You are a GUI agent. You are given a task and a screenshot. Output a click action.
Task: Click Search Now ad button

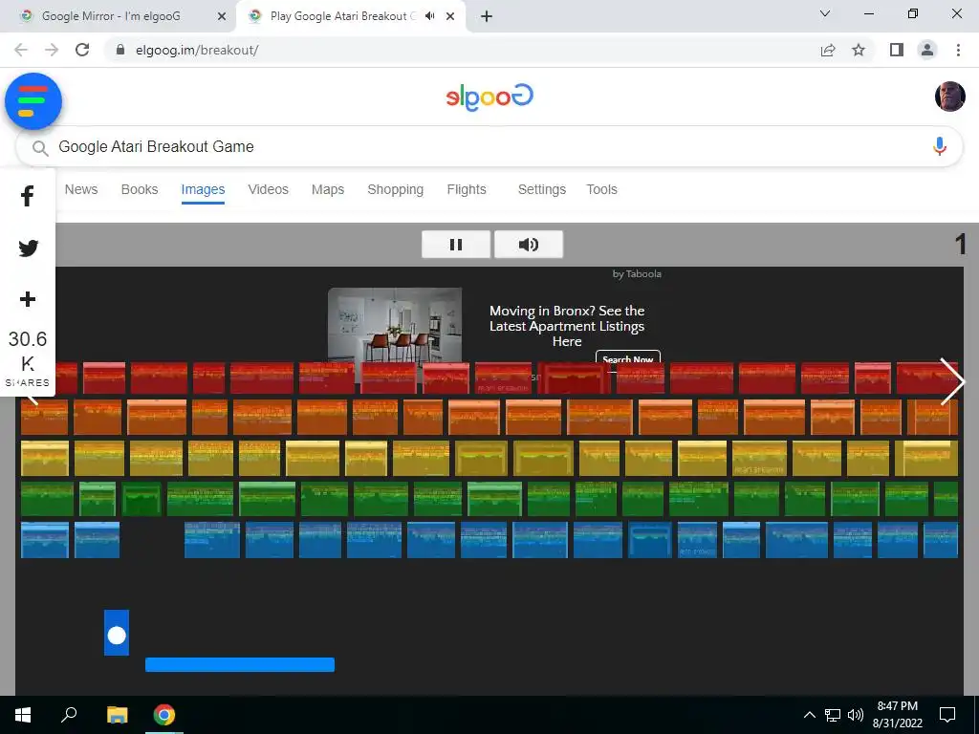coord(627,357)
